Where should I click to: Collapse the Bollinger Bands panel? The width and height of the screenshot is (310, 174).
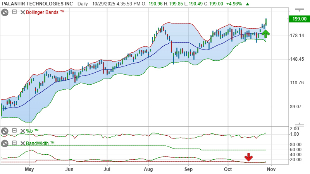point(14,12)
